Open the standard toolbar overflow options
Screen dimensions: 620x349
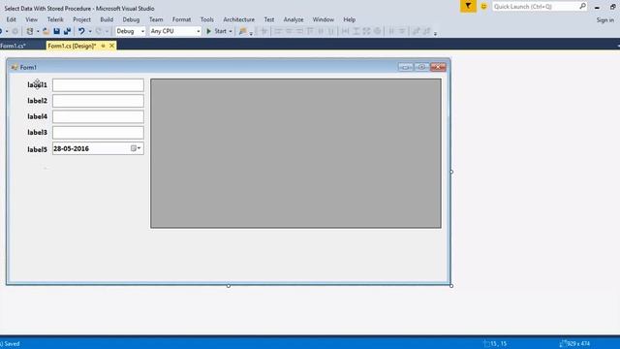point(251,33)
